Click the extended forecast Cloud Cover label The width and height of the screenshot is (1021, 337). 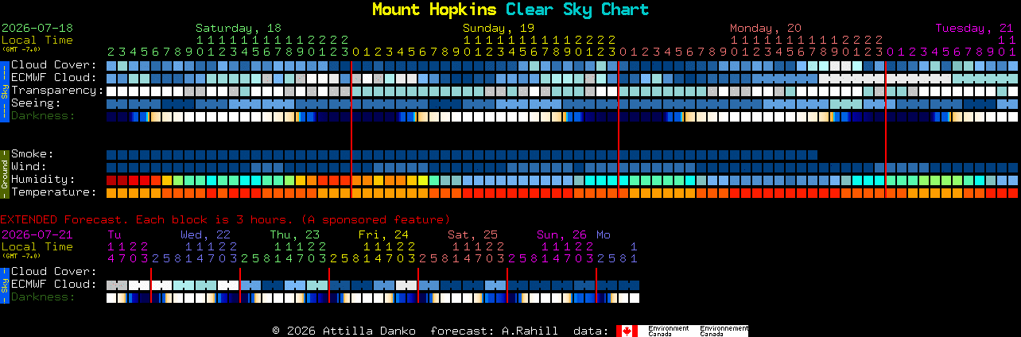(54, 272)
